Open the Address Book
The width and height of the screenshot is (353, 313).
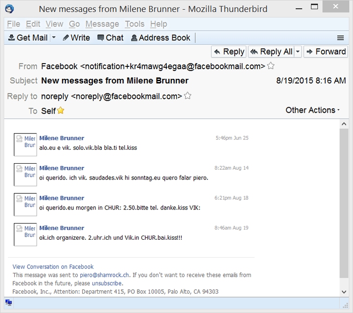(161, 38)
